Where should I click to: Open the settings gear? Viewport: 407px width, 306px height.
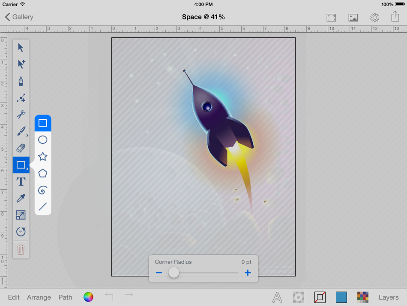click(x=374, y=18)
